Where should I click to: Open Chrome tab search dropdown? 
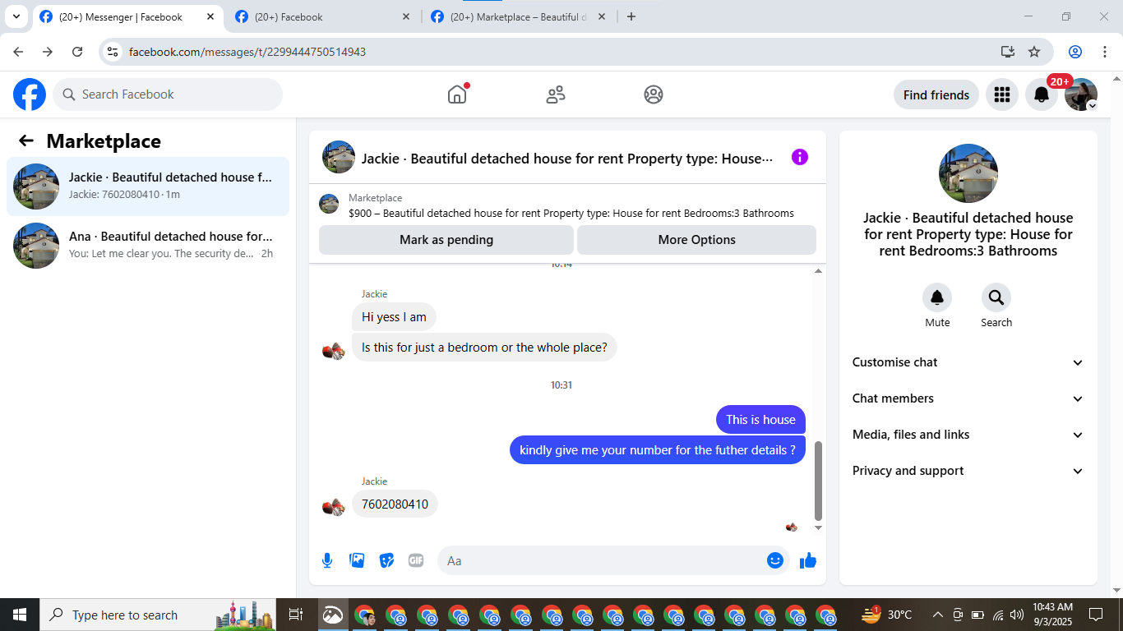(x=16, y=16)
